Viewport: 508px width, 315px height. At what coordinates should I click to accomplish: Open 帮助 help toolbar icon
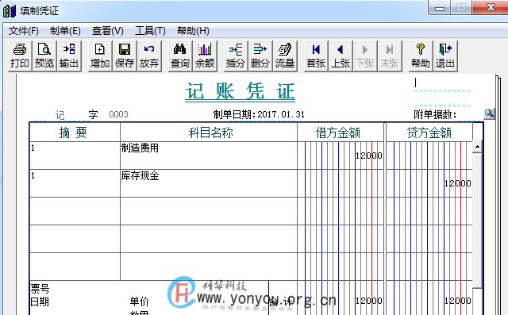421,56
